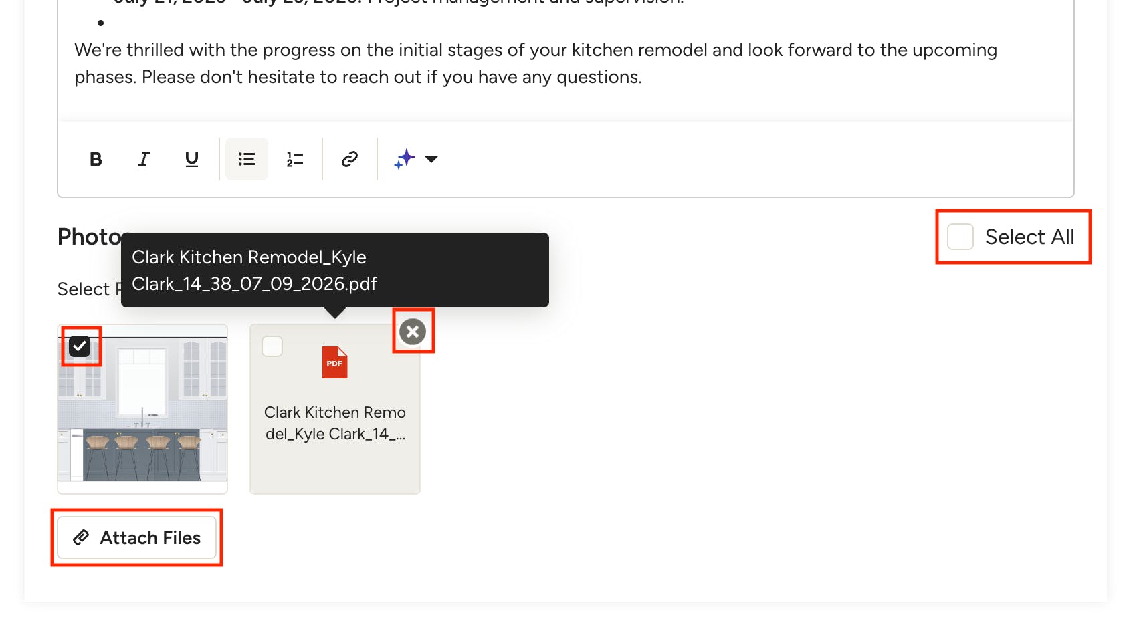Viewport: 1133px width, 619px height.
Task: Switch to numbered list formatting
Action: click(x=295, y=159)
